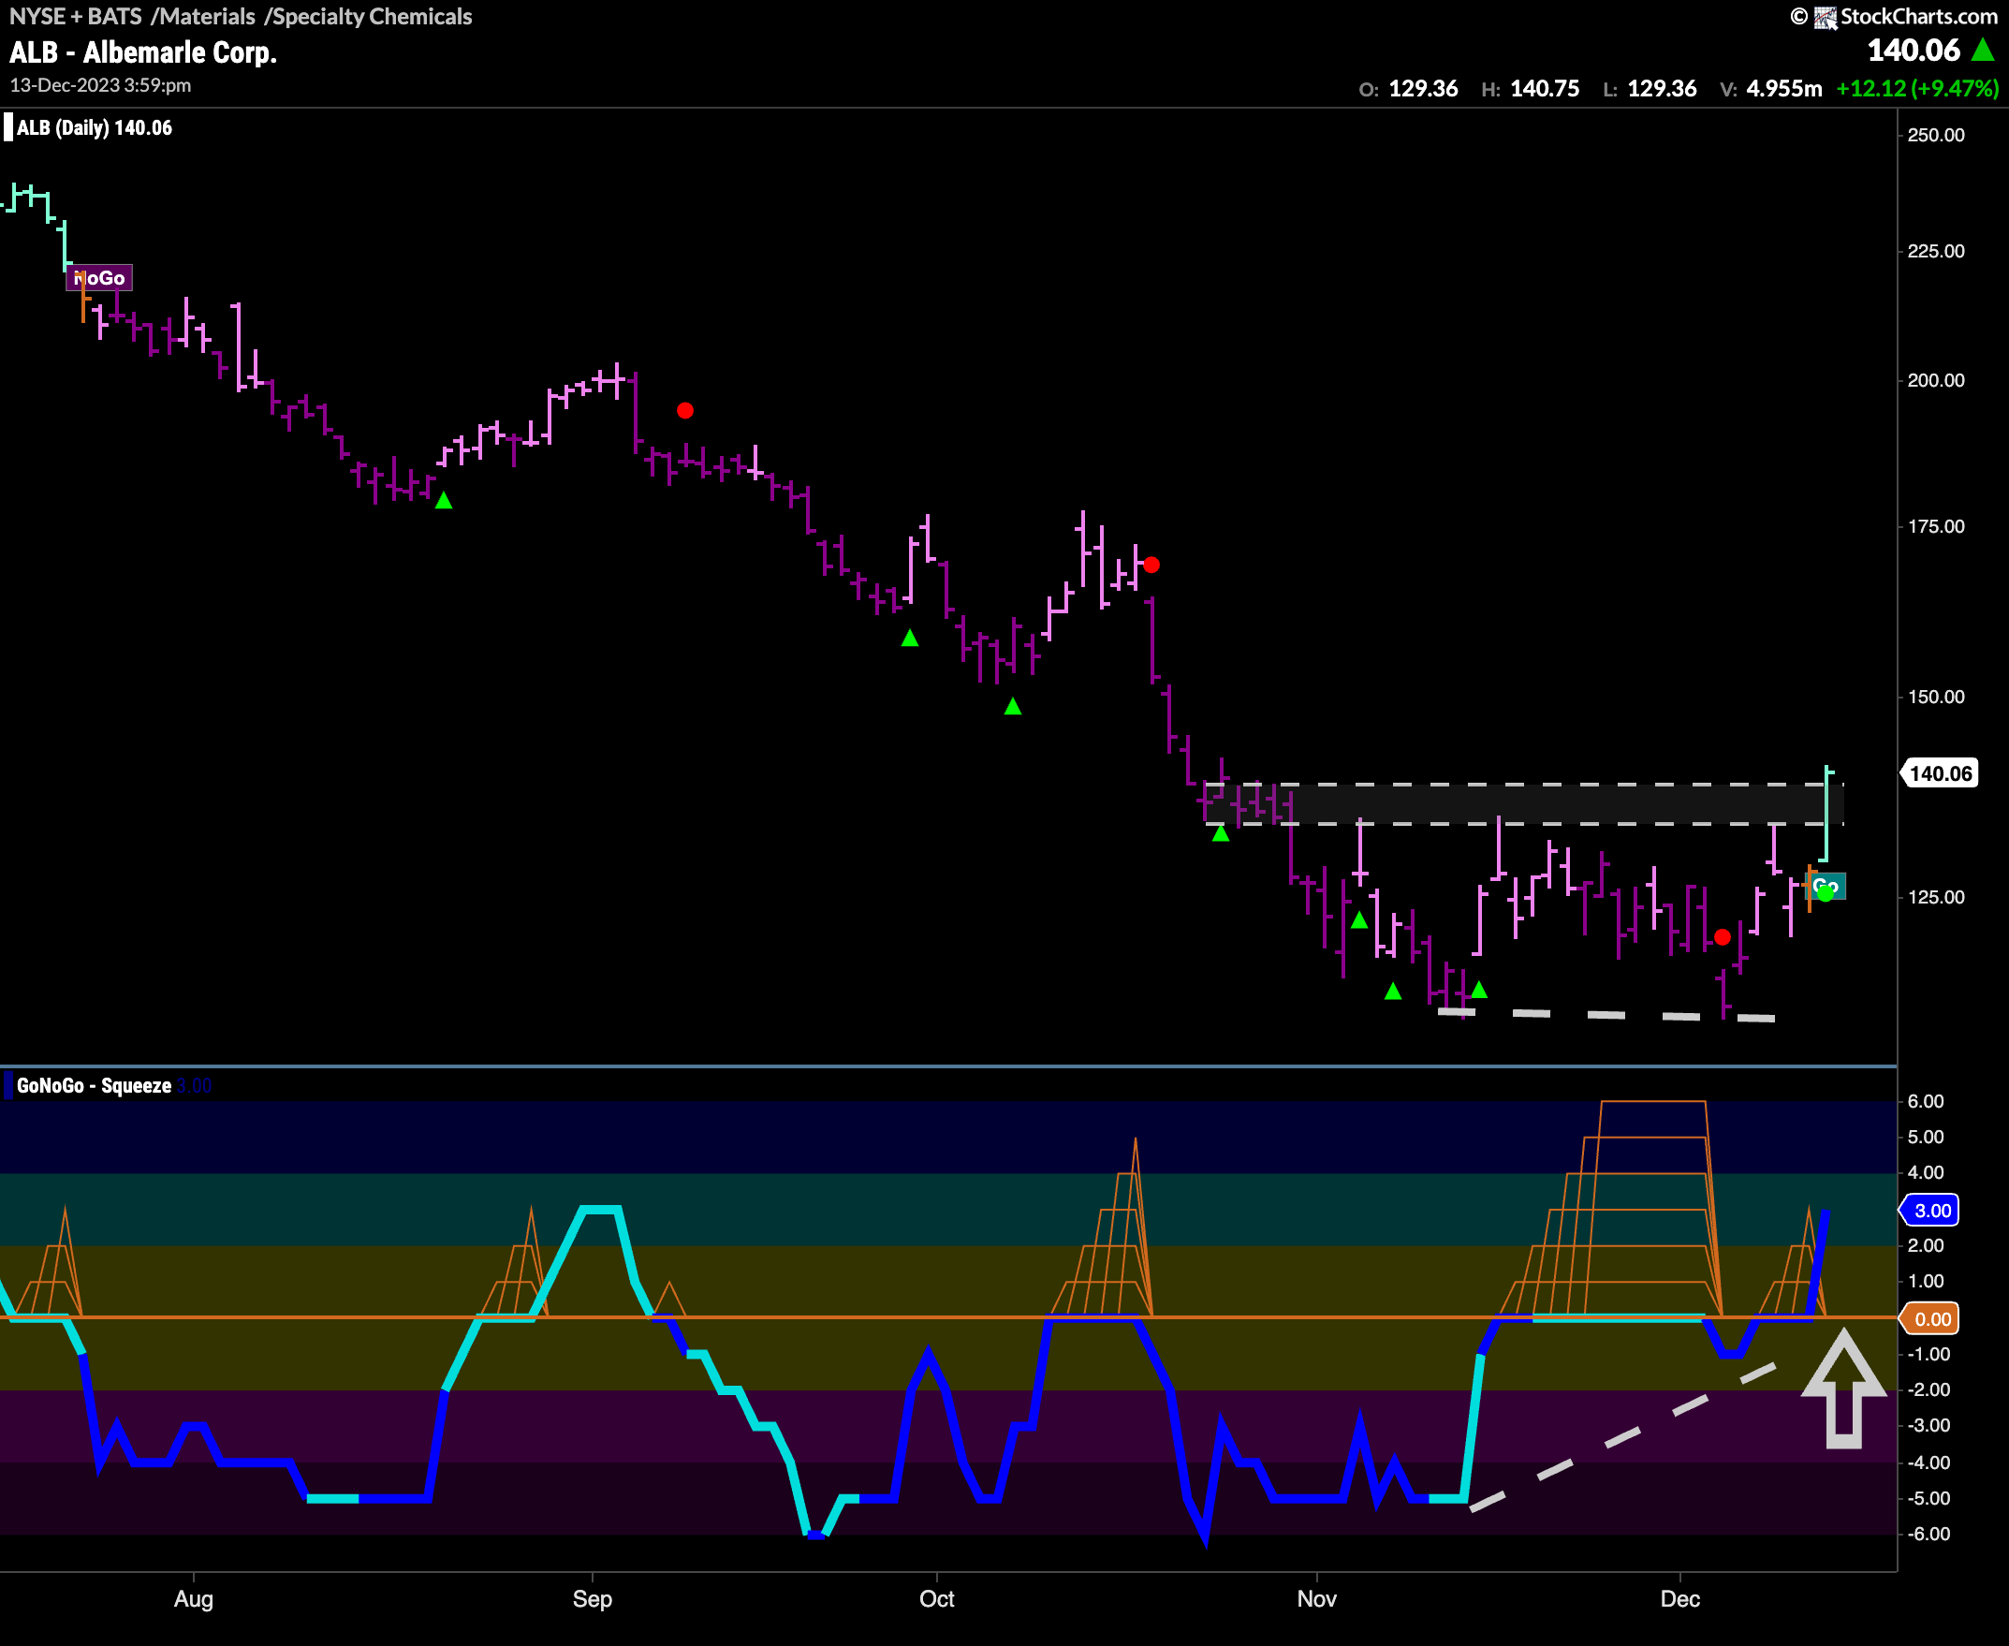2009x1646 pixels.
Task: Click the open value 129.36
Action: 1423,89
